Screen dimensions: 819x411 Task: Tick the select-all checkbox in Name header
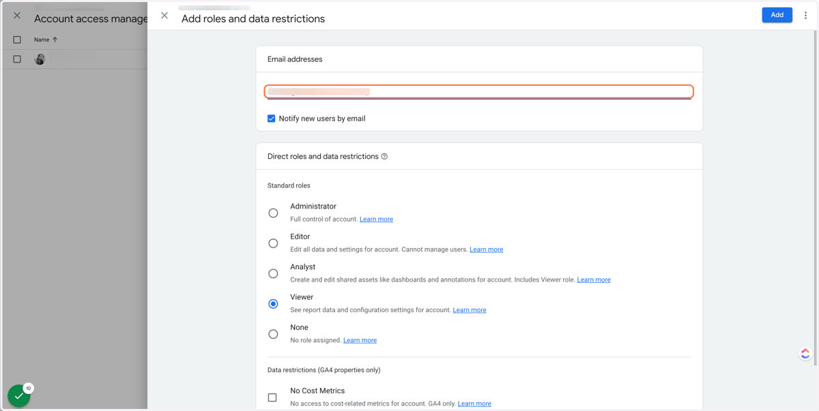pyautogui.click(x=17, y=40)
